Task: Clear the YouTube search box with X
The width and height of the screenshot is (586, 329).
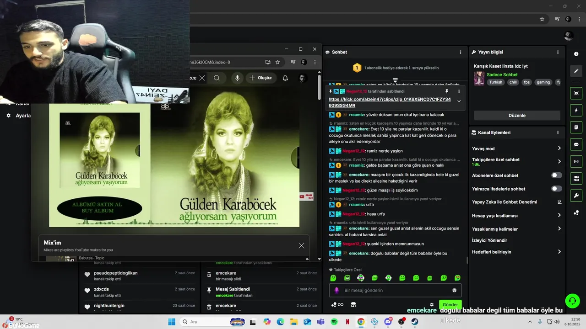Action: coord(202,78)
